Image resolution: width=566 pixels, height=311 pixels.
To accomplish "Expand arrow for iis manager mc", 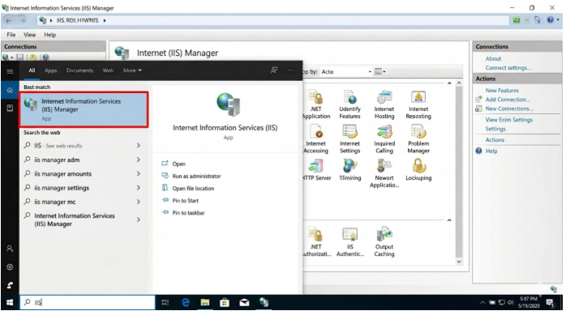I will pyautogui.click(x=138, y=202).
